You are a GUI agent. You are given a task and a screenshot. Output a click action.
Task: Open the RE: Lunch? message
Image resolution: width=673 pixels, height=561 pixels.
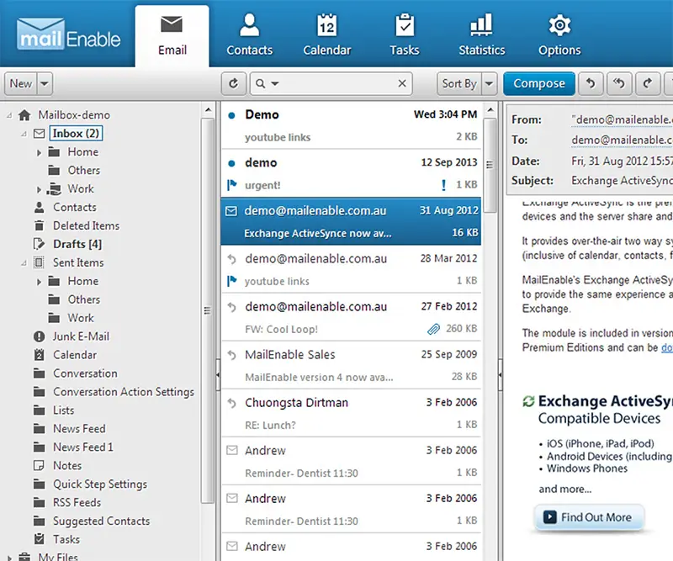pos(351,414)
